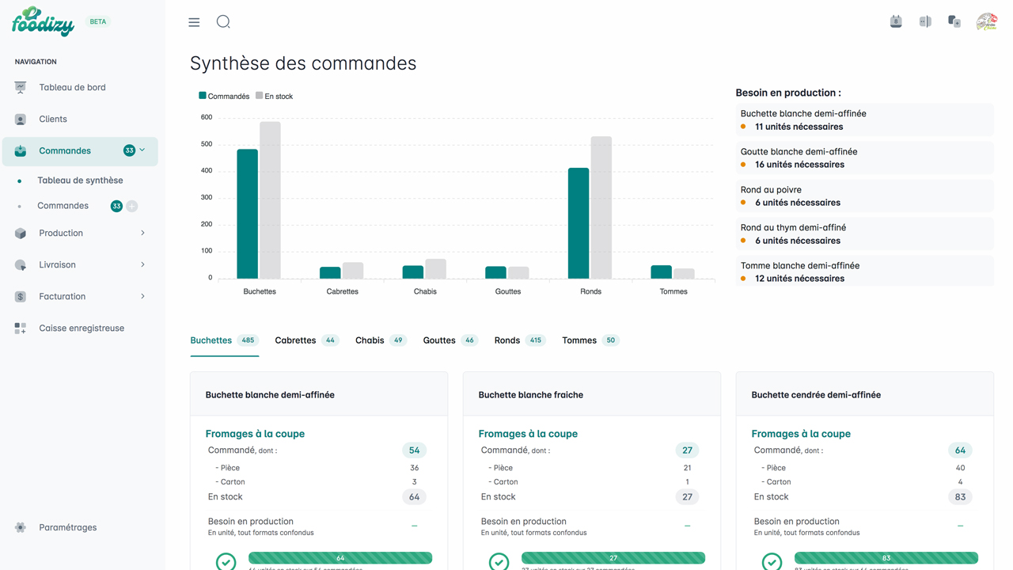The width and height of the screenshot is (1013, 570).
Task: Open the user profile avatar
Action: pyautogui.click(x=986, y=22)
